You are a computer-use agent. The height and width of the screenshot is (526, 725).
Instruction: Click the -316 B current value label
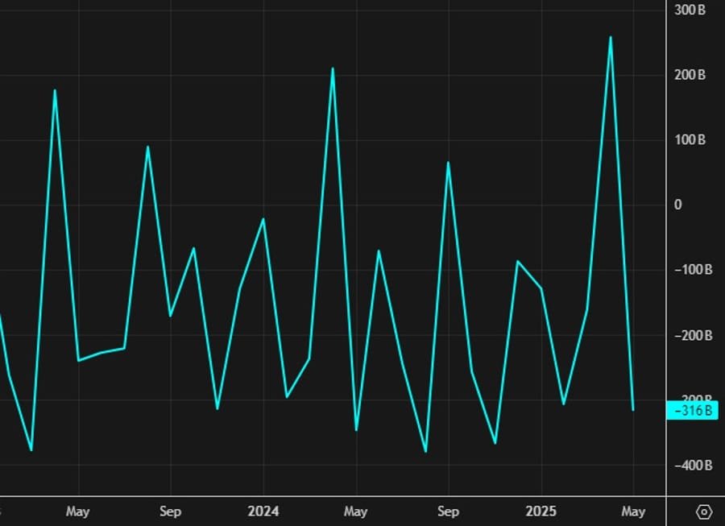(692, 411)
